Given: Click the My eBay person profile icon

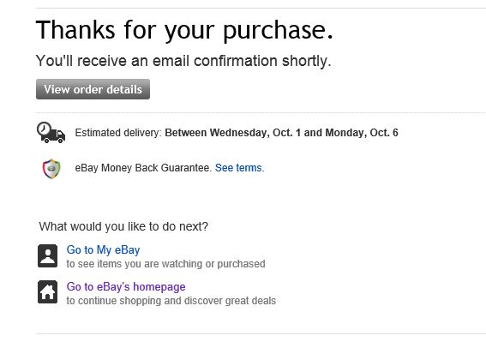Looking at the screenshot, I should point(47,256).
